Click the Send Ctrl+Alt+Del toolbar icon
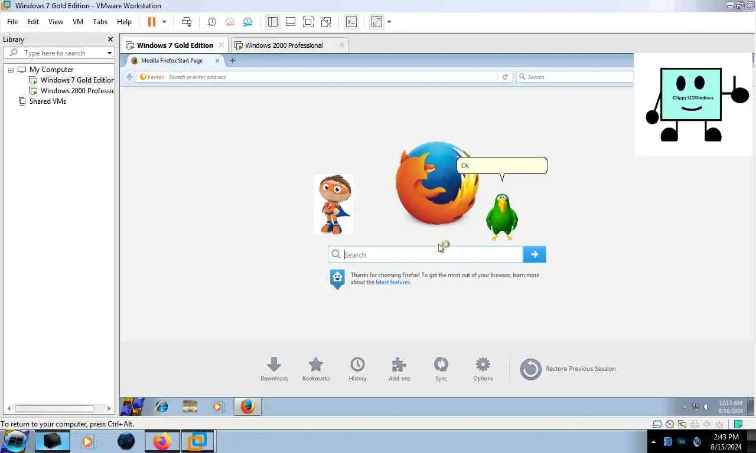This screenshot has width=756, height=453. pyautogui.click(x=187, y=22)
